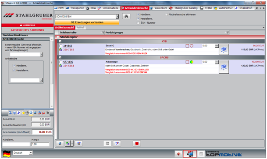Open the Synonymsuche dropdown arrow
This screenshot has width=267, height=159.
point(42,54)
